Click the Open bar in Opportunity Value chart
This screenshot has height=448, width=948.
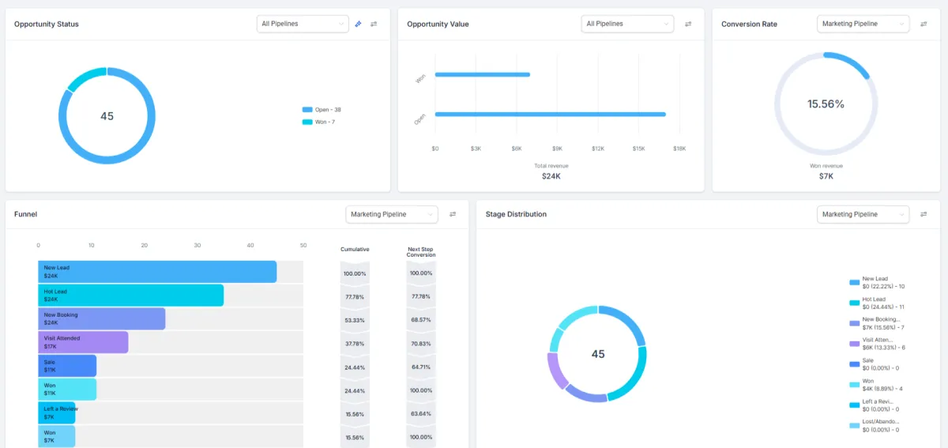pos(550,114)
